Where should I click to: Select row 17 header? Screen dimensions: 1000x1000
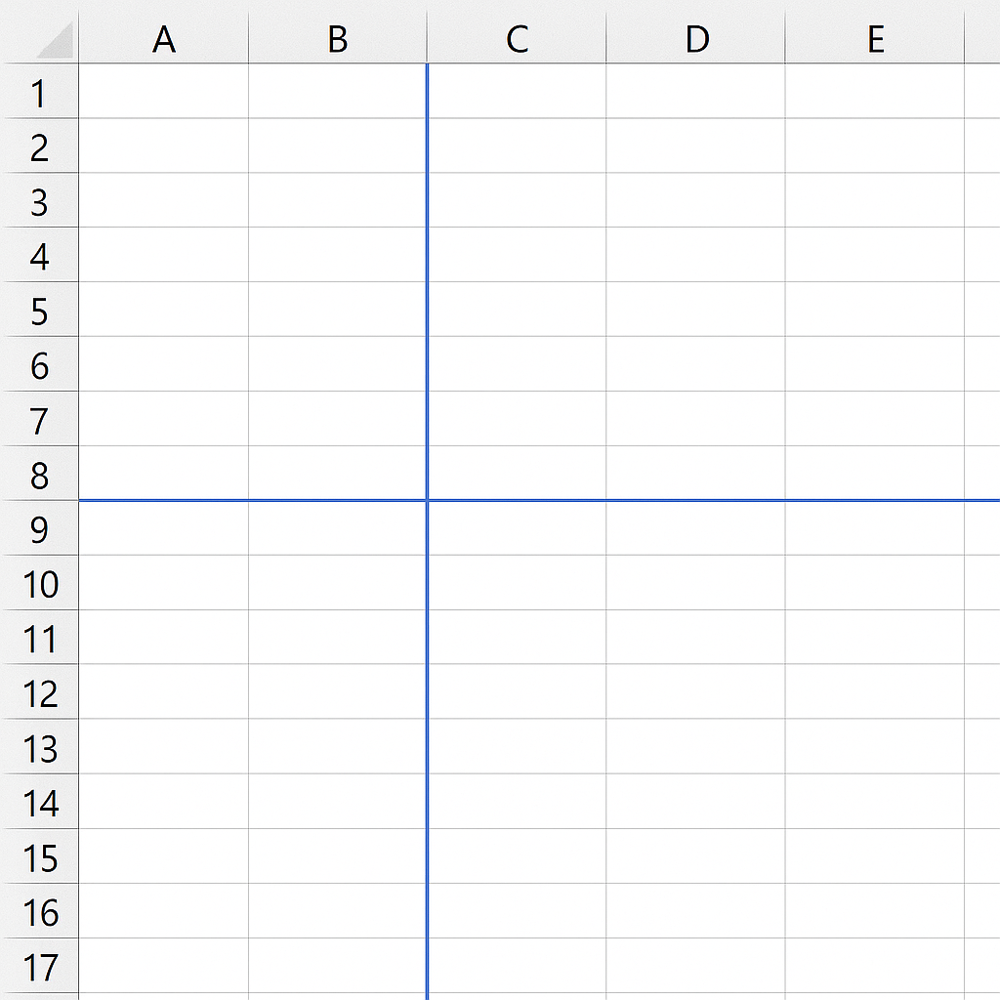point(39,966)
